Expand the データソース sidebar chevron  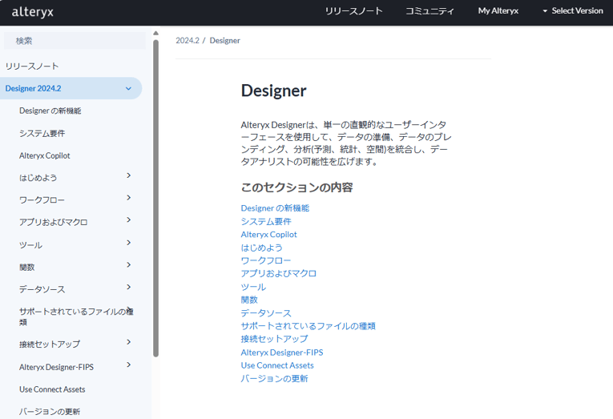click(x=129, y=288)
